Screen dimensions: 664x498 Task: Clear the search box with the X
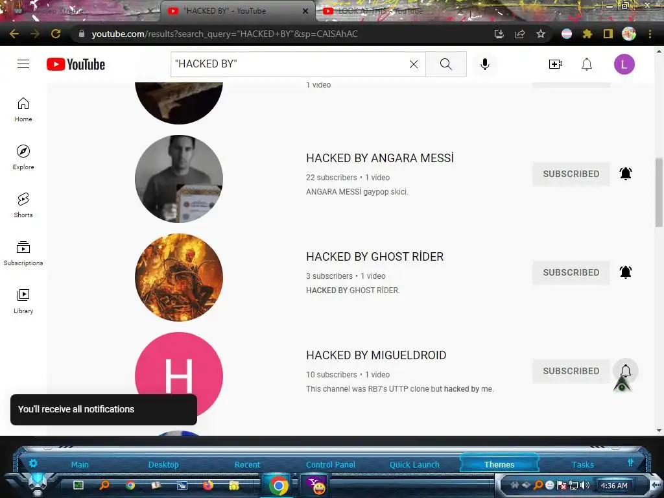pyautogui.click(x=414, y=64)
